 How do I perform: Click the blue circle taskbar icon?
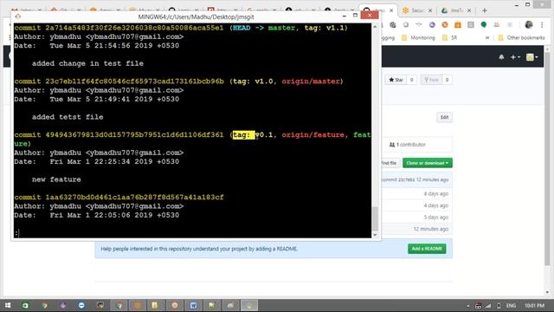(x=81, y=305)
